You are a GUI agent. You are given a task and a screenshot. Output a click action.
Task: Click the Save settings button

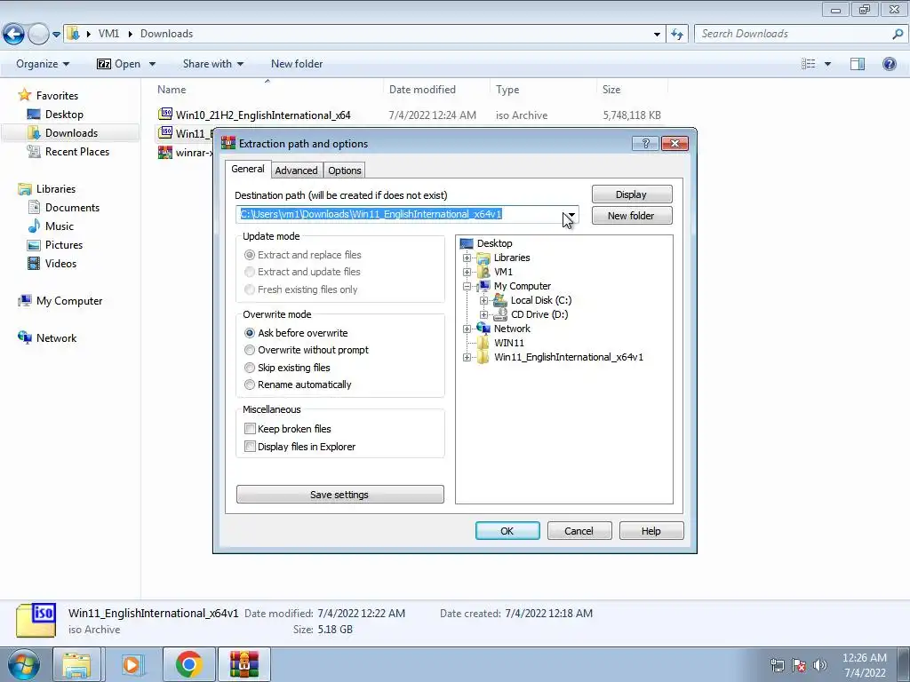point(339,494)
